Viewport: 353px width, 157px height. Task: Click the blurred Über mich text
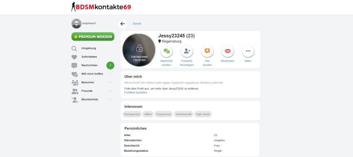[174, 83]
